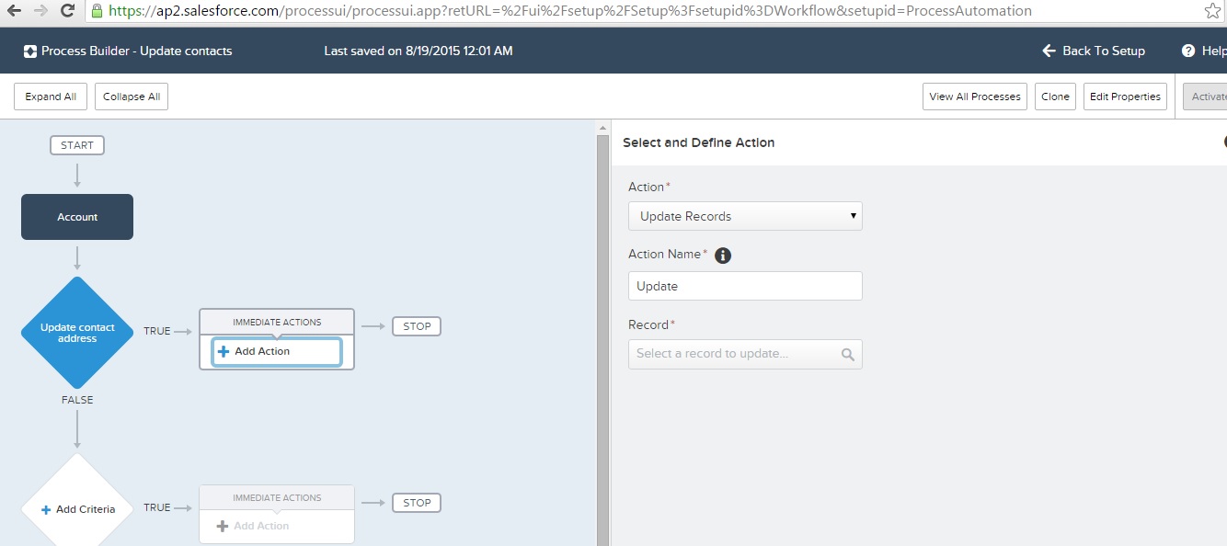
Task: Click the Select a record to update field
Action: click(727, 354)
